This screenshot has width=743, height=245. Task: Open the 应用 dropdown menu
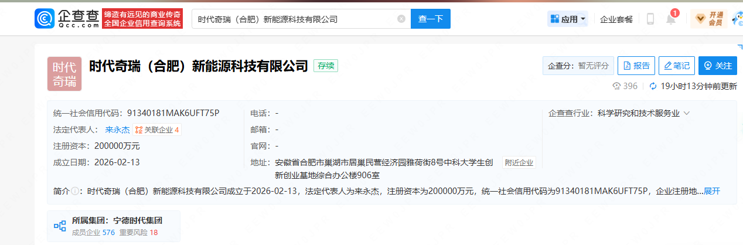tap(568, 19)
